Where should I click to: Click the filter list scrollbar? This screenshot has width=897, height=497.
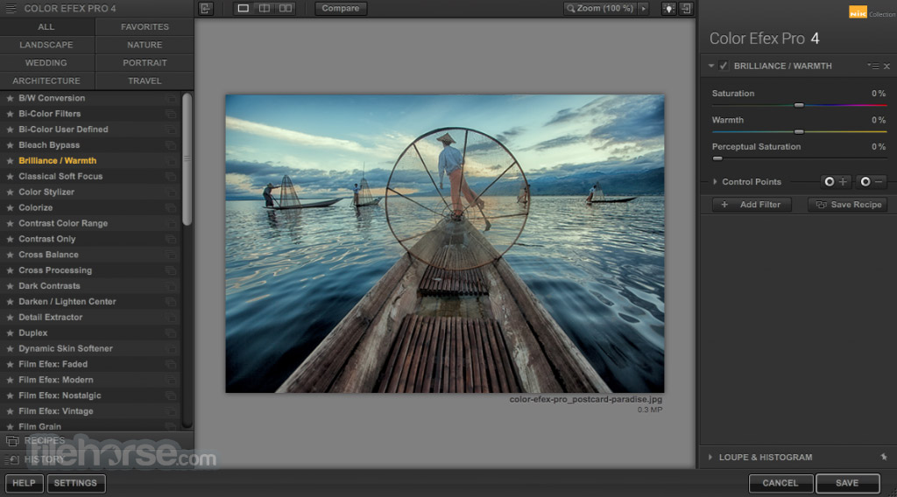tap(187, 159)
